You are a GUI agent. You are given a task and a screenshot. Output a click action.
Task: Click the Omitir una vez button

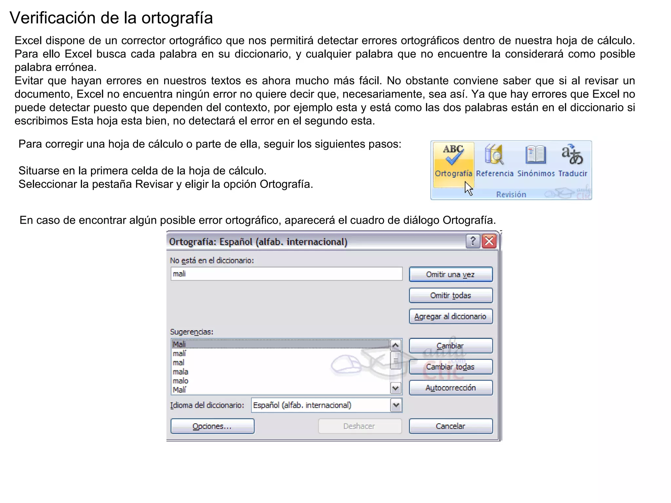point(451,274)
